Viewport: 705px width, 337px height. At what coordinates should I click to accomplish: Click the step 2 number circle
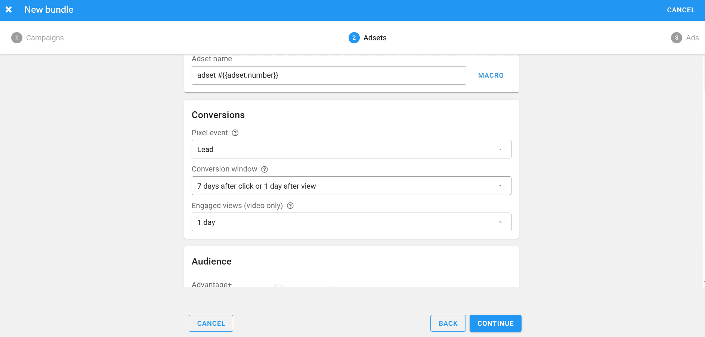click(x=354, y=38)
